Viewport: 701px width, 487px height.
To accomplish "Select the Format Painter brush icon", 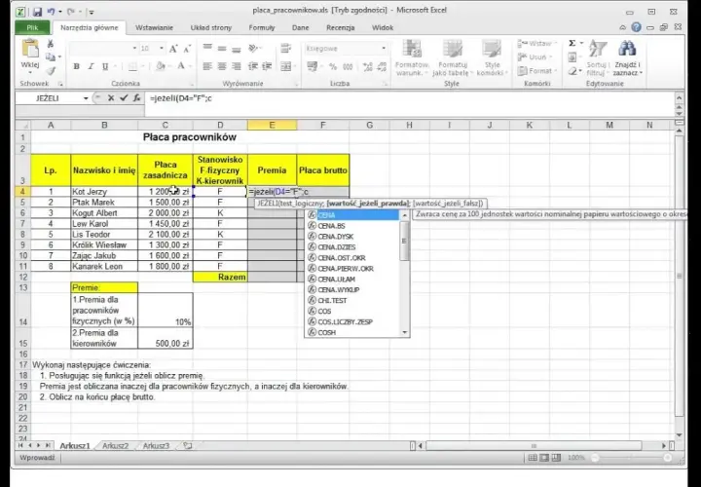I will [x=51, y=71].
